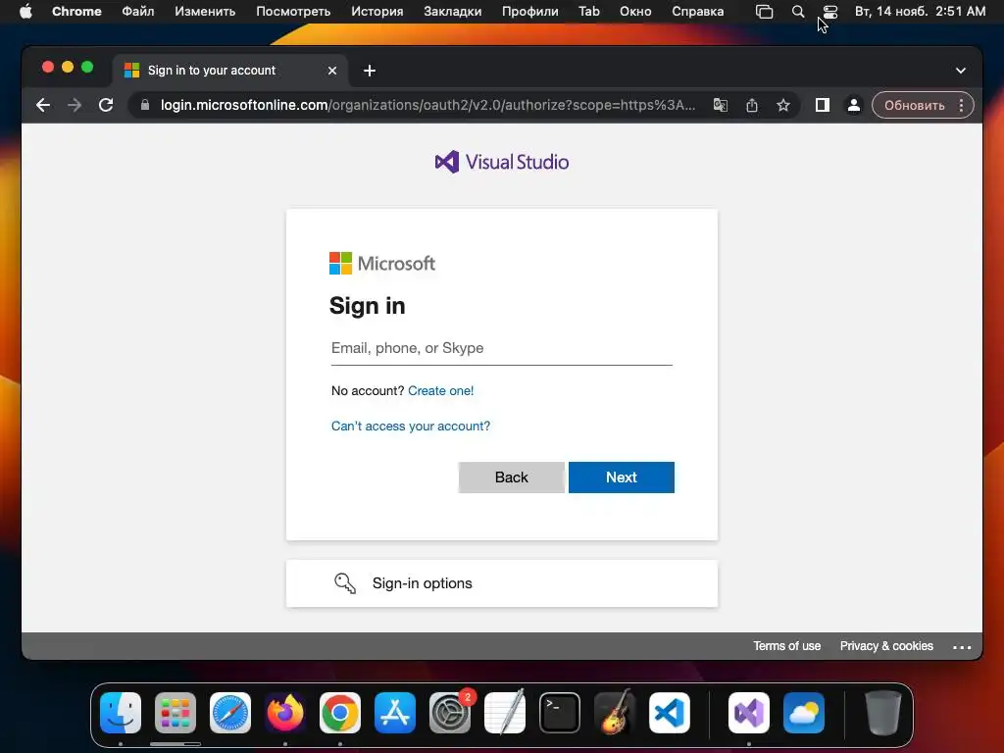Screen dimensions: 1004x753
Task: Click the Create one! link
Action: tap(440, 390)
